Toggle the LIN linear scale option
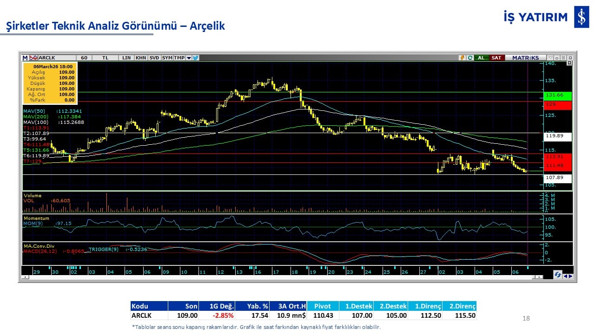This screenshot has width=595, height=334. [126, 58]
